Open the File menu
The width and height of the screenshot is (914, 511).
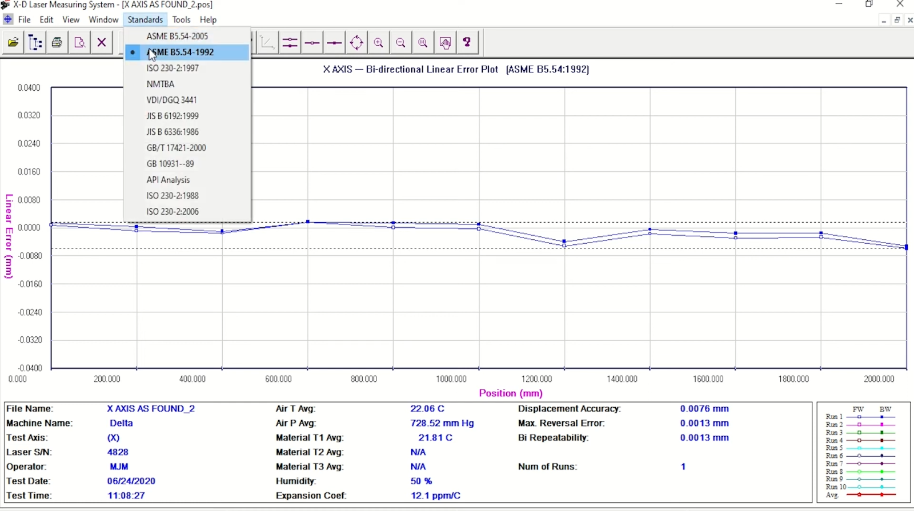pos(25,19)
